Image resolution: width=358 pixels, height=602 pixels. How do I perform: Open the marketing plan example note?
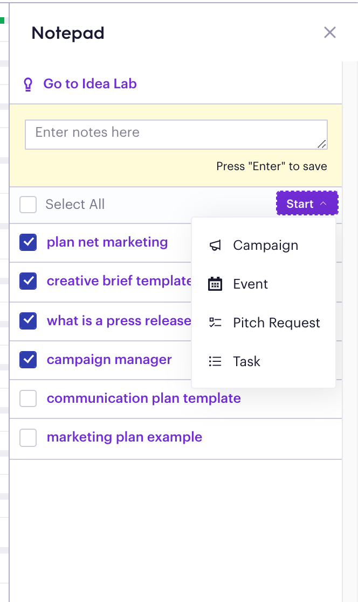pyautogui.click(x=124, y=437)
